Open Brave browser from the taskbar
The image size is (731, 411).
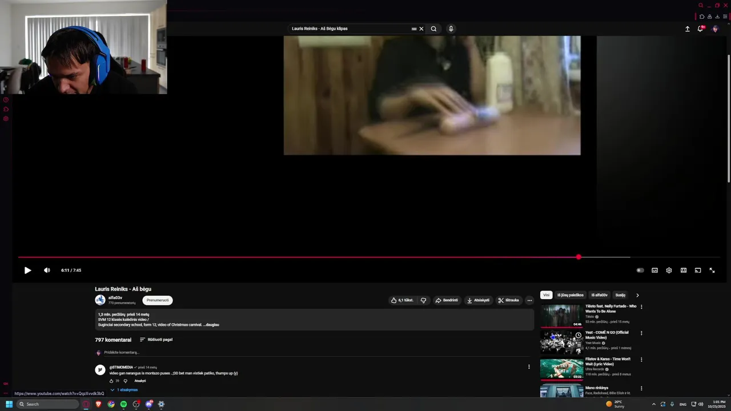[98, 404]
